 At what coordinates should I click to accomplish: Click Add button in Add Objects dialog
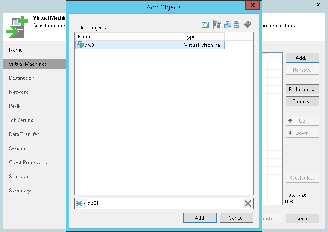pos(200,218)
